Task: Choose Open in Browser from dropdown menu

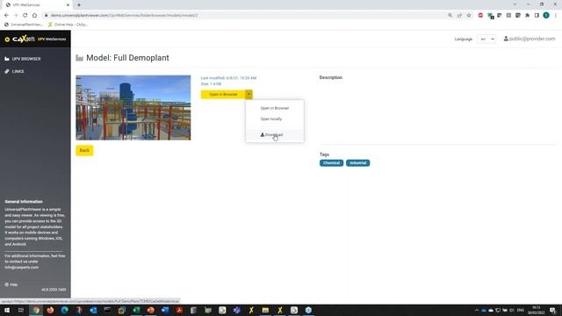Action: coord(275,108)
